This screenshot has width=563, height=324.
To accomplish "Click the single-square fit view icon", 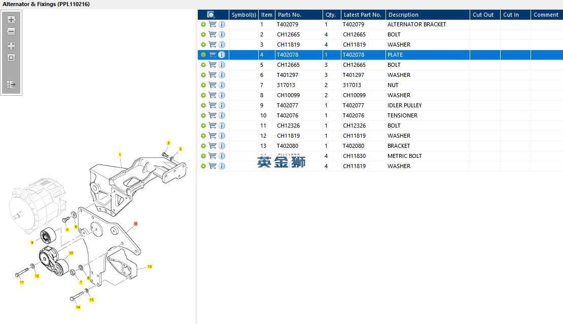I will [x=11, y=58].
